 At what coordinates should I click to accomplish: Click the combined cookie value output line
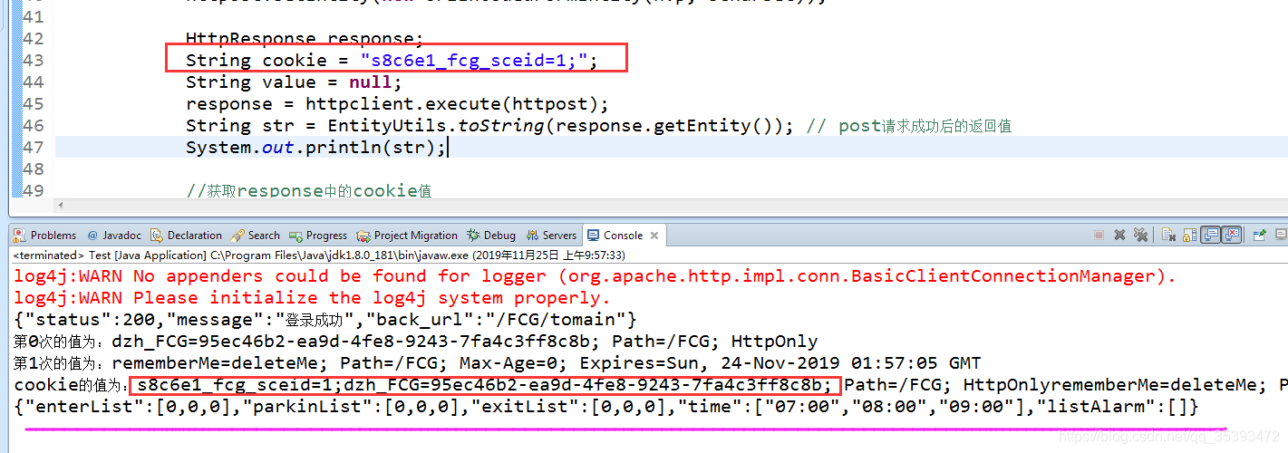[651, 385]
